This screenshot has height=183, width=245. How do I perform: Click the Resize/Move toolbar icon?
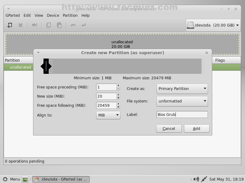[x=34, y=25]
